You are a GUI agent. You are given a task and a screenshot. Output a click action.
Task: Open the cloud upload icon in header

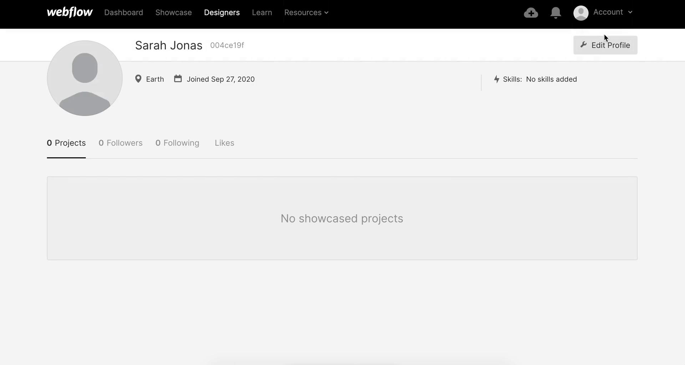[531, 13]
